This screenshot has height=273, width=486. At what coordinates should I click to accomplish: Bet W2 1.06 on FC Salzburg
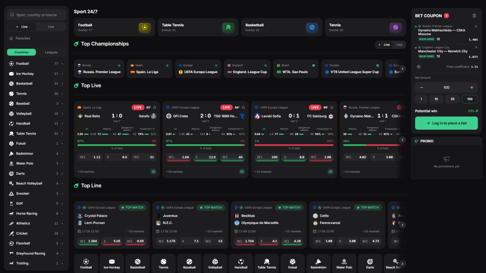[x=321, y=157]
